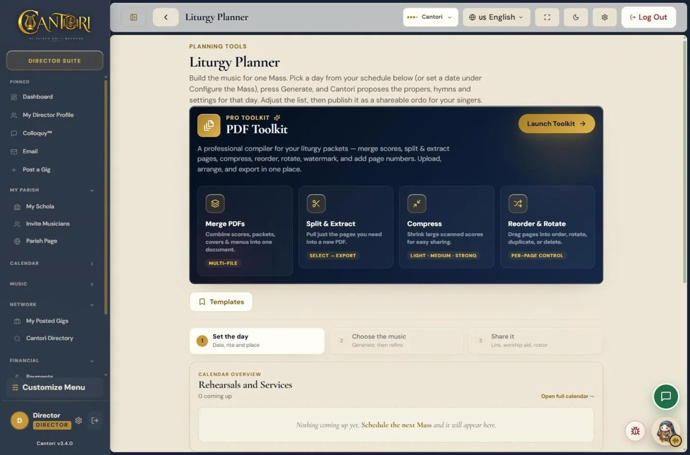Open full calendar link
Screen dimensions: 690x455
567,396
